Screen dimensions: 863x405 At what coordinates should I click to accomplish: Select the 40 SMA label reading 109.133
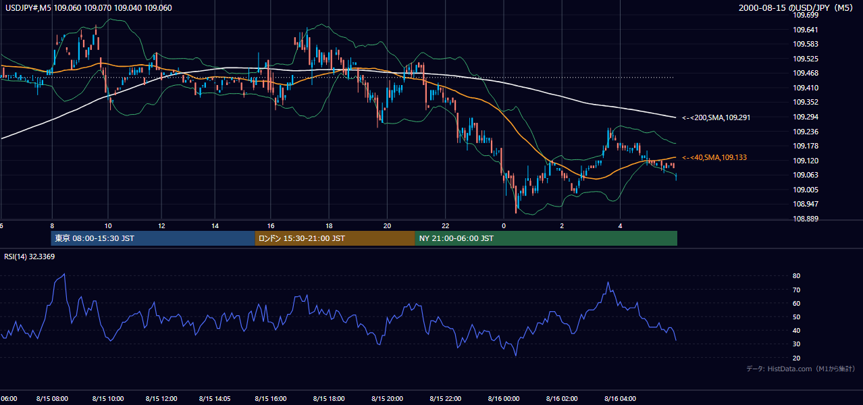pyautogui.click(x=714, y=157)
